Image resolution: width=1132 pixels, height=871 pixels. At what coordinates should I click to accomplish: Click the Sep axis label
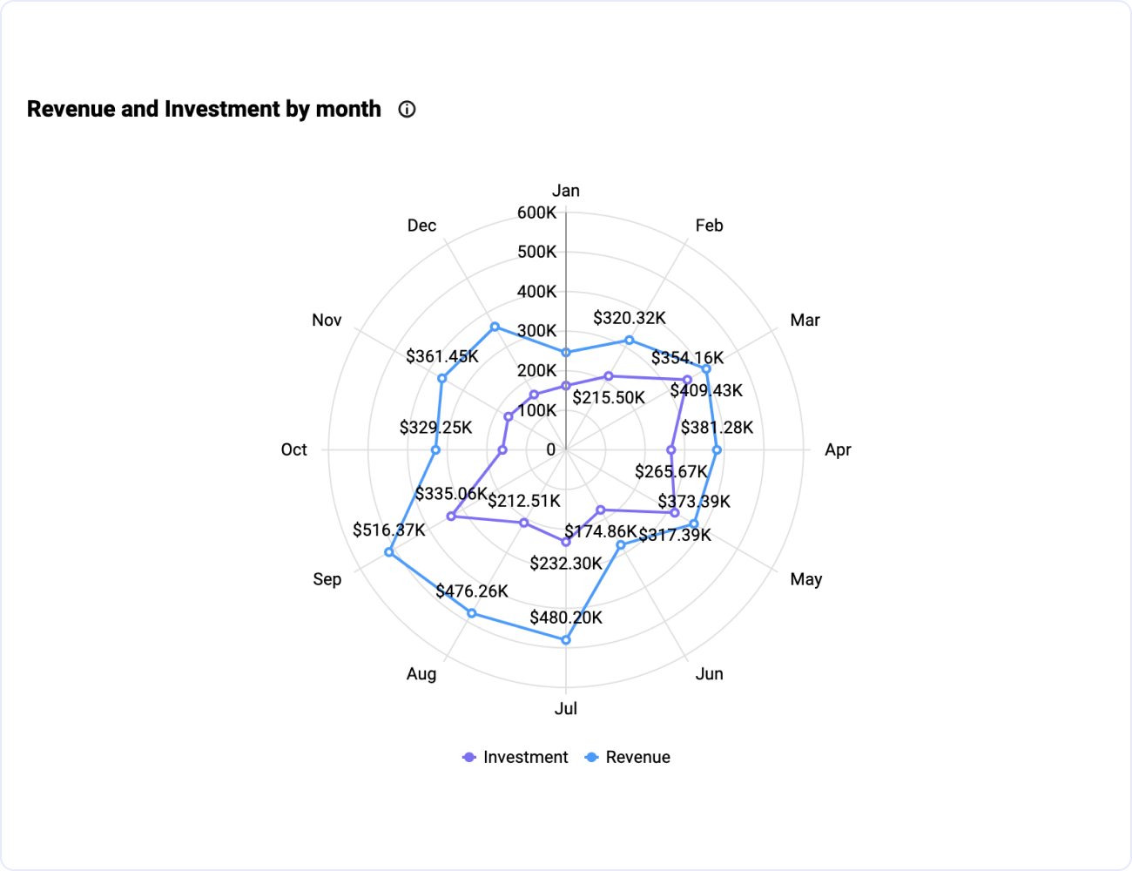[327, 579]
